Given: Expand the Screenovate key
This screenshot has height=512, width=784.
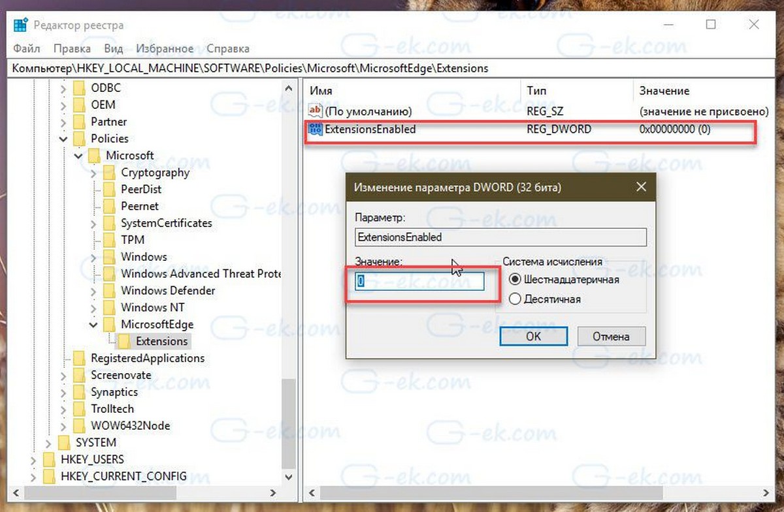Looking at the screenshot, I should pos(63,375).
